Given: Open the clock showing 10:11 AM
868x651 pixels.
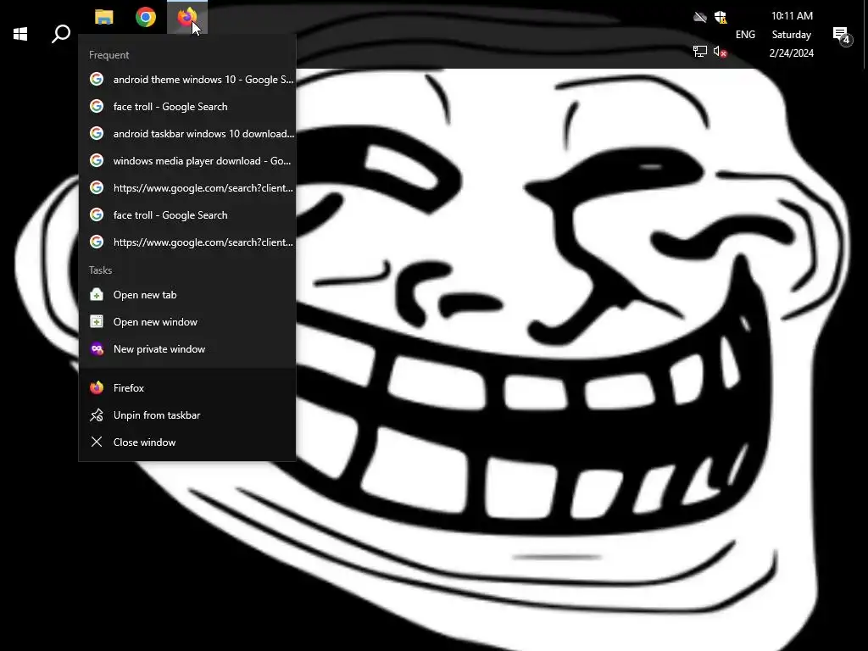Looking at the screenshot, I should tap(792, 34).
